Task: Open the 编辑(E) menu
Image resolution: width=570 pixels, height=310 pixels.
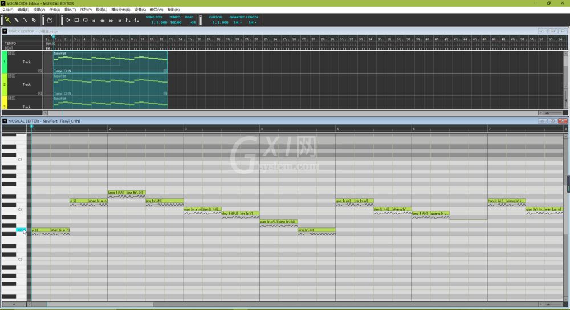Action: point(23,10)
